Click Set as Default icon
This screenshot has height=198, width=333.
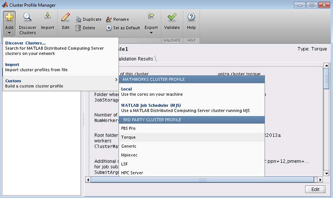point(109,28)
